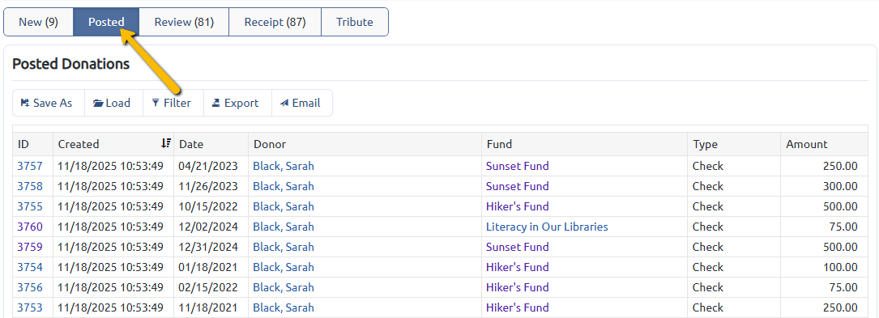The image size is (879, 318).
Task: Click the date 11/18/2021
Action: 208,307
